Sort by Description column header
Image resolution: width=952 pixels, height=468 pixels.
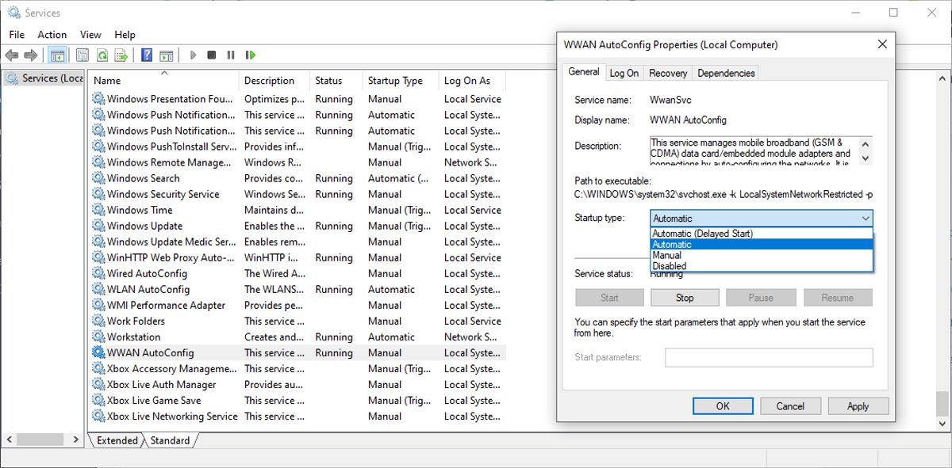click(x=274, y=81)
